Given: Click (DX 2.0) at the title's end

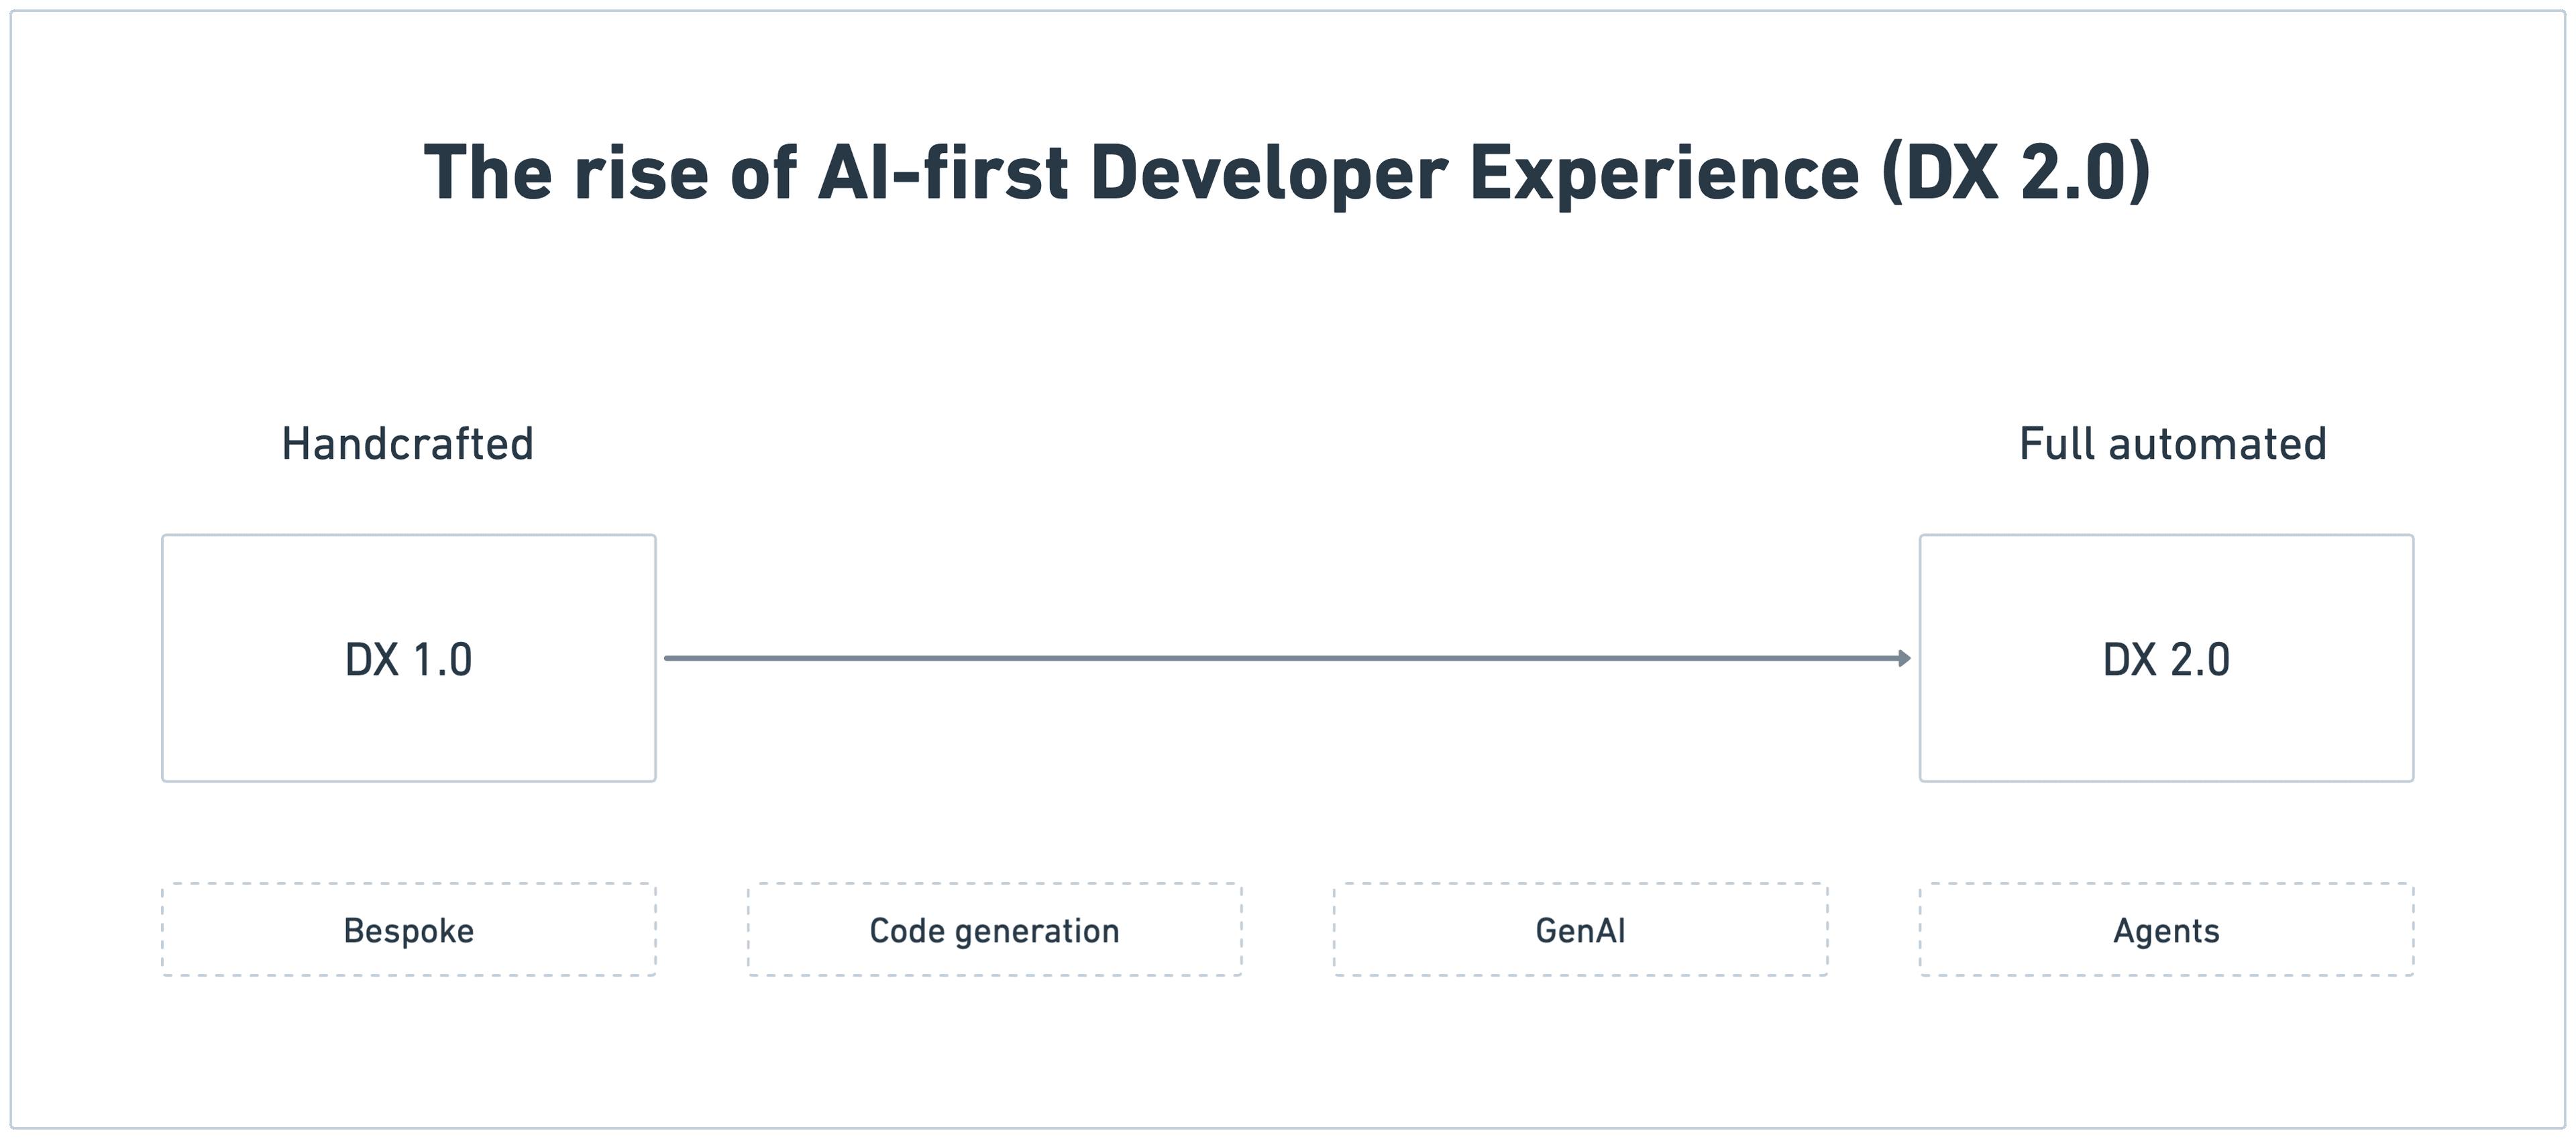Looking at the screenshot, I should pyautogui.click(x=2016, y=173).
